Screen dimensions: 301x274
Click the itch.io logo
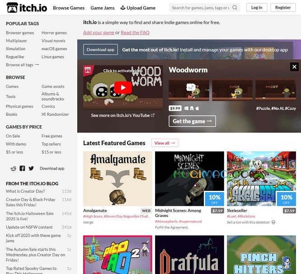click(x=26, y=8)
